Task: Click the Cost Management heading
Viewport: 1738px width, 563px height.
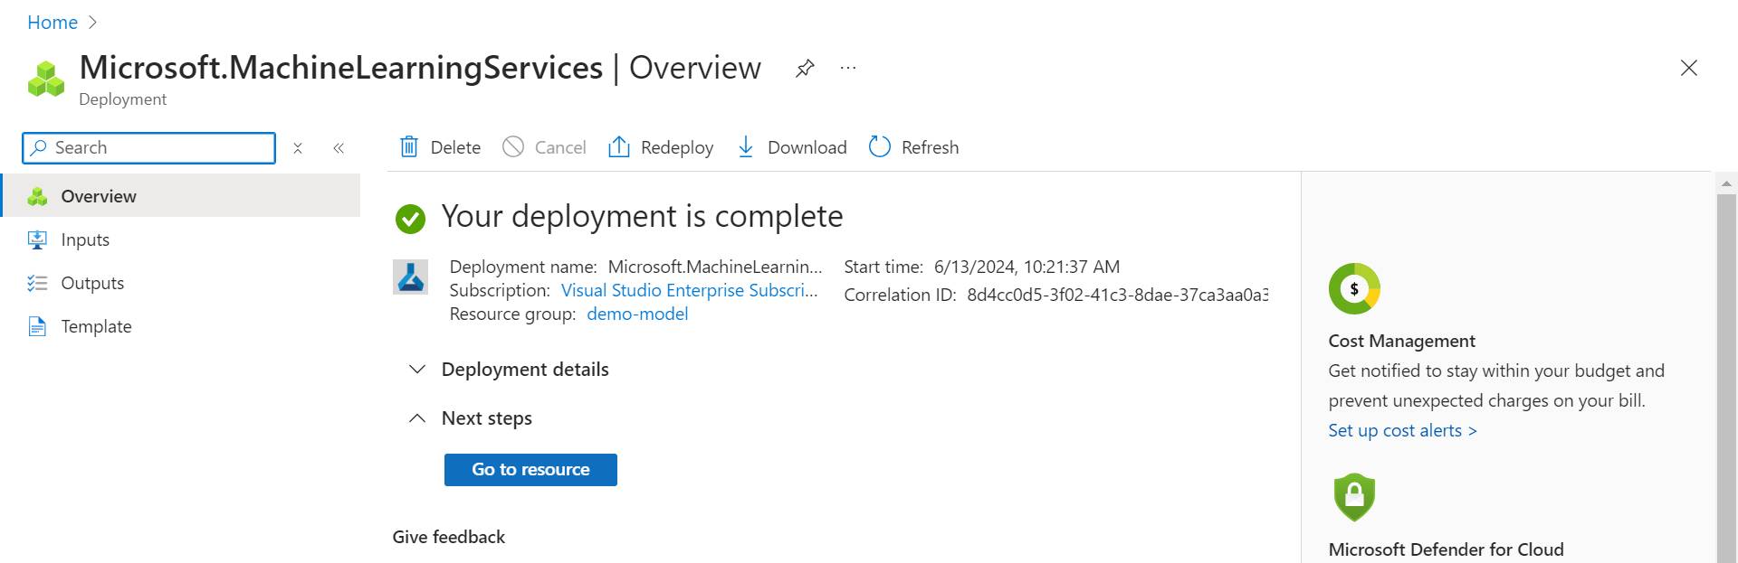Action: (1401, 341)
